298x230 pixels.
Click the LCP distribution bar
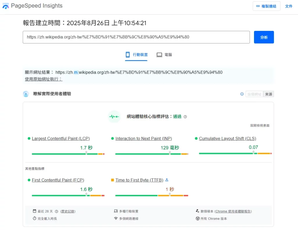68,154
